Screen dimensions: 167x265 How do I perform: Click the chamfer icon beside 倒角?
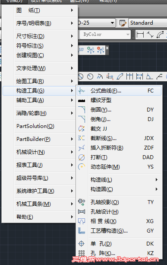pyautogui.click(x=82, y=119)
